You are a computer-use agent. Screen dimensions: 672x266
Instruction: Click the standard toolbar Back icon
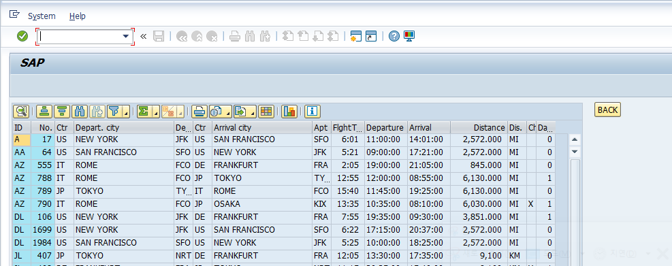[x=182, y=37]
